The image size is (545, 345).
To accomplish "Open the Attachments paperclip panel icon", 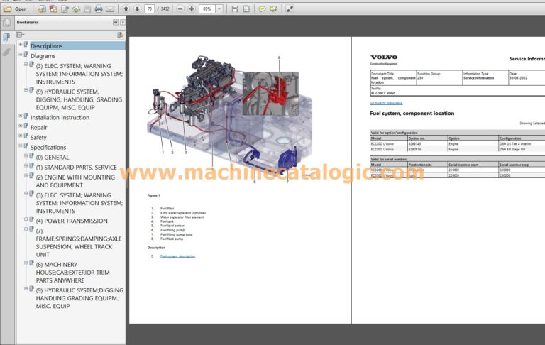I will (x=6, y=52).
